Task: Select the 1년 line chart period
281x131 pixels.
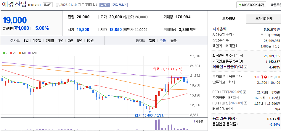Action: (61, 40)
